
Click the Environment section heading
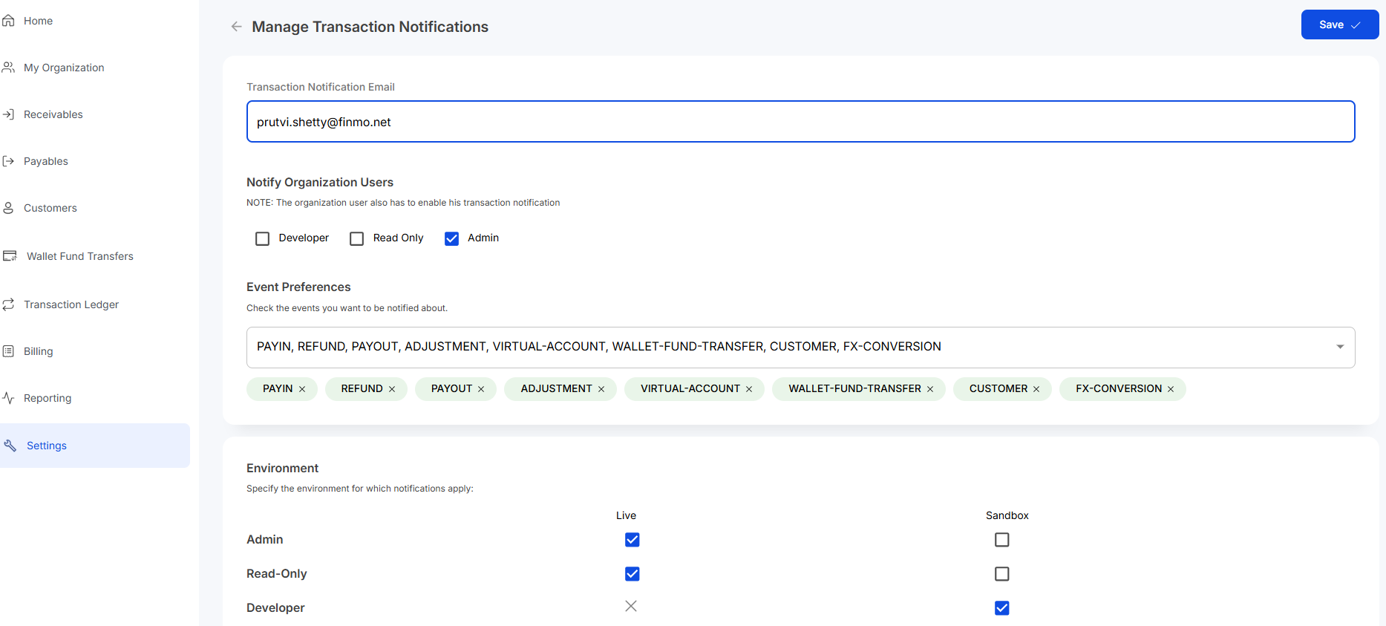tap(282, 469)
